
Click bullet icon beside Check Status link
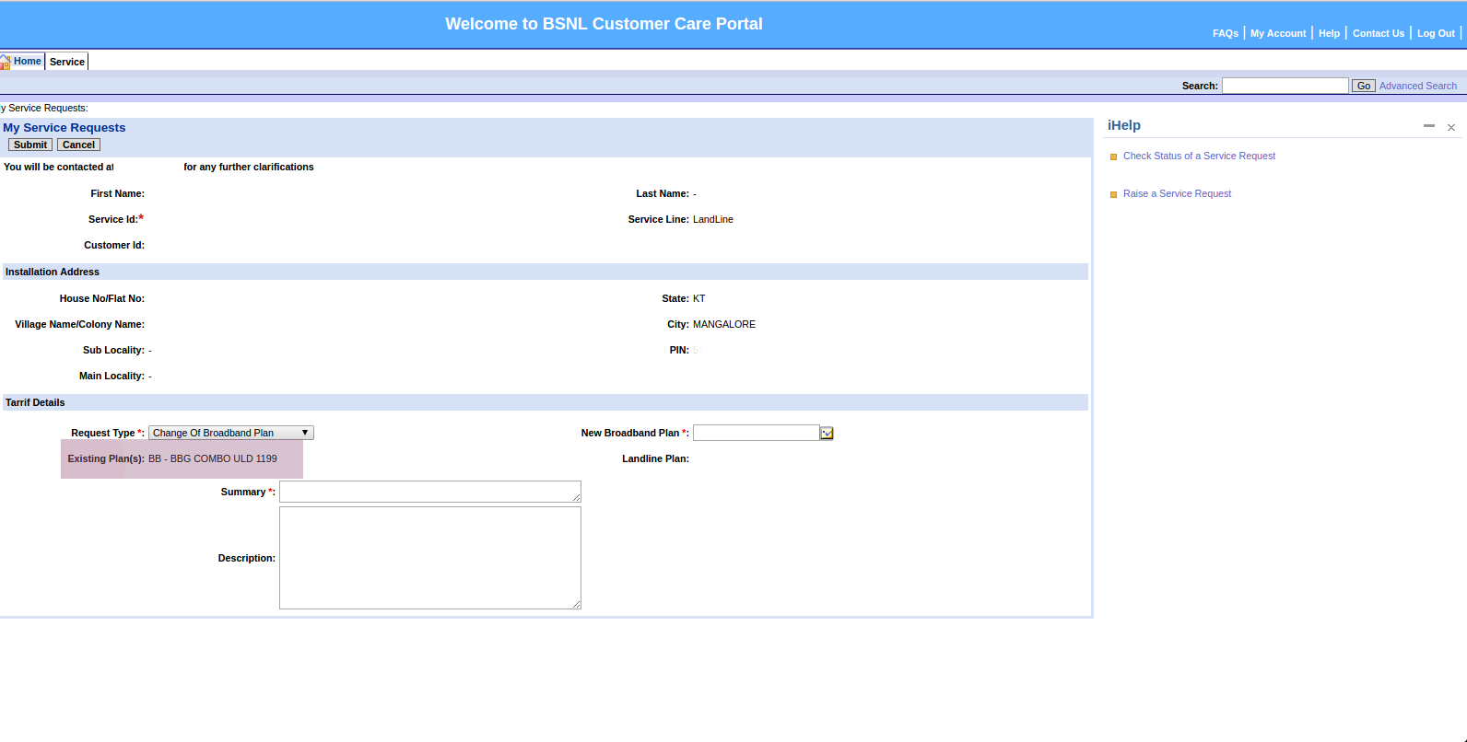[1113, 157]
